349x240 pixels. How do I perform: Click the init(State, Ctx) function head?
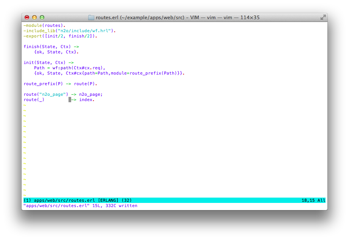coord(44,62)
